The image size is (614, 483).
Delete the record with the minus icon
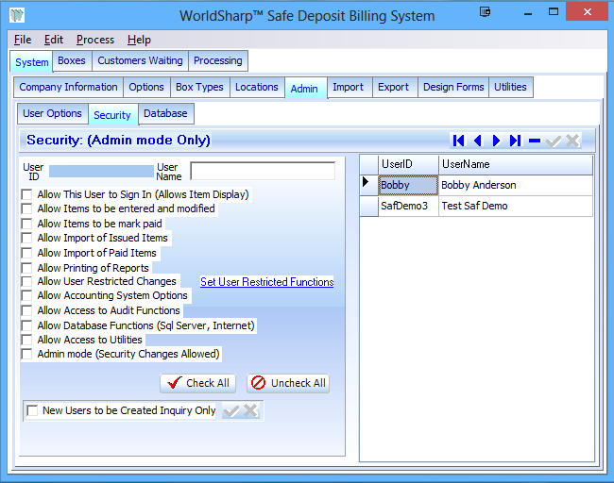pos(535,141)
